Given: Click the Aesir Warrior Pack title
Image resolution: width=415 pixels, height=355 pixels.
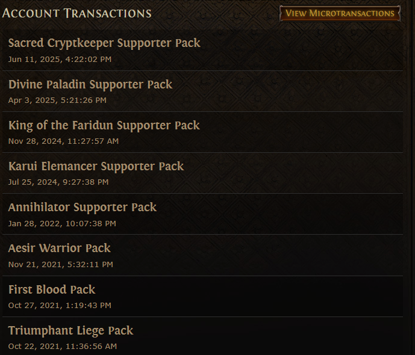Looking at the screenshot, I should 60,248.
